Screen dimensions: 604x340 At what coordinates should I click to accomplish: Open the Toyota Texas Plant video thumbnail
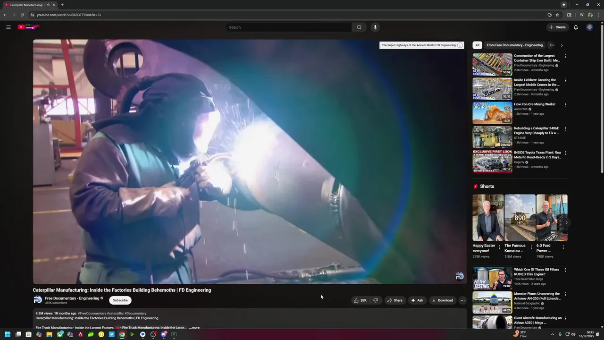click(x=492, y=161)
